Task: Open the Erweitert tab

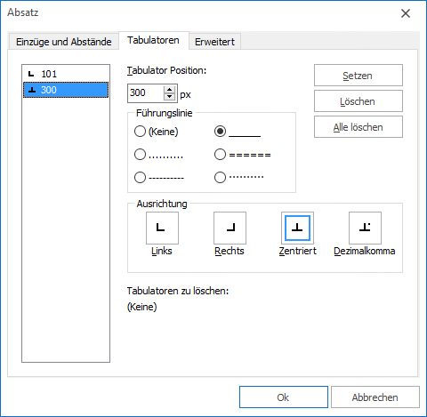Action: [214, 42]
